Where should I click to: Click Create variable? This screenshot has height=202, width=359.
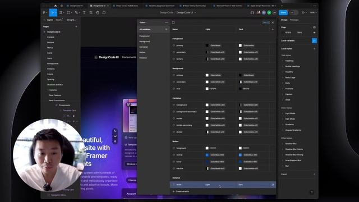point(181,191)
